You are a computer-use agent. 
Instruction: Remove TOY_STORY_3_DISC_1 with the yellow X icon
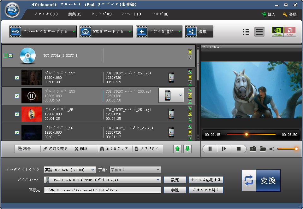tap(190, 52)
